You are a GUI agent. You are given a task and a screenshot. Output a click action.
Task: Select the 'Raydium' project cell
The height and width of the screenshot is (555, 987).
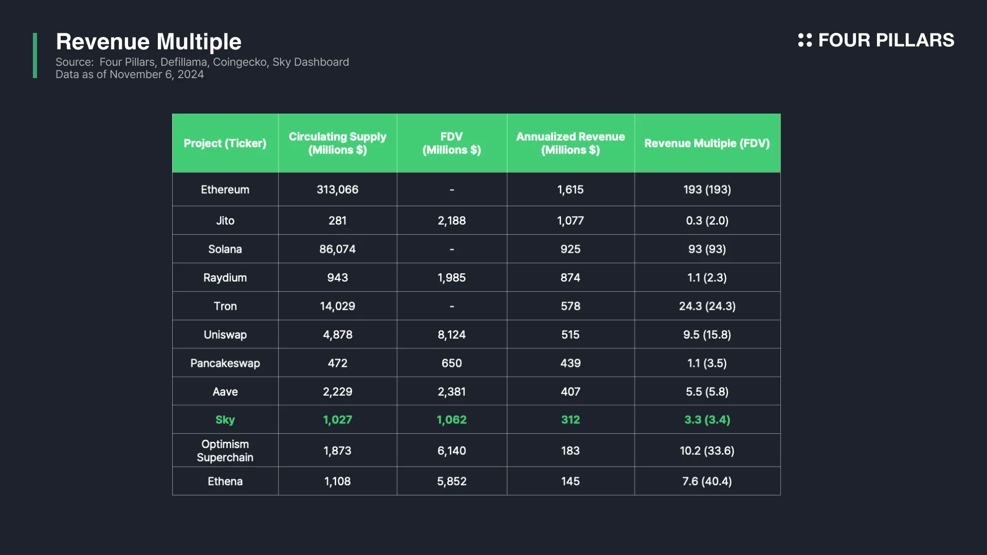[x=225, y=277]
